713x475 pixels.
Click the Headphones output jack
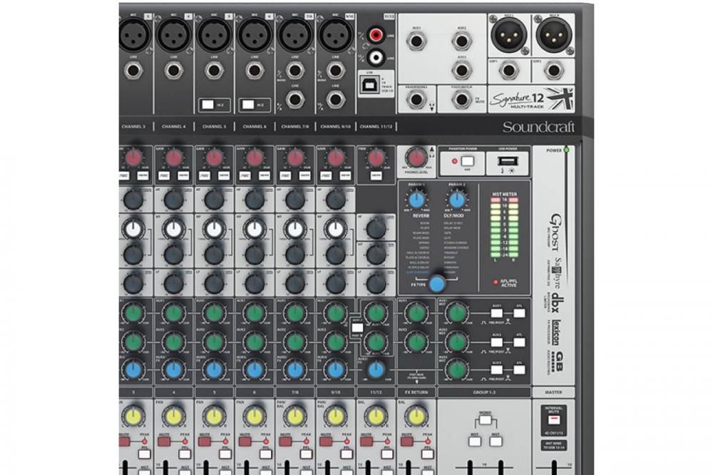[x=416, y=100]
